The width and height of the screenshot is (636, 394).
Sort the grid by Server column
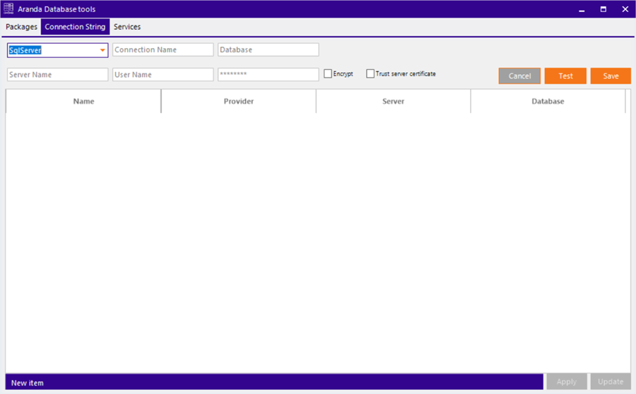click(393, 102)
